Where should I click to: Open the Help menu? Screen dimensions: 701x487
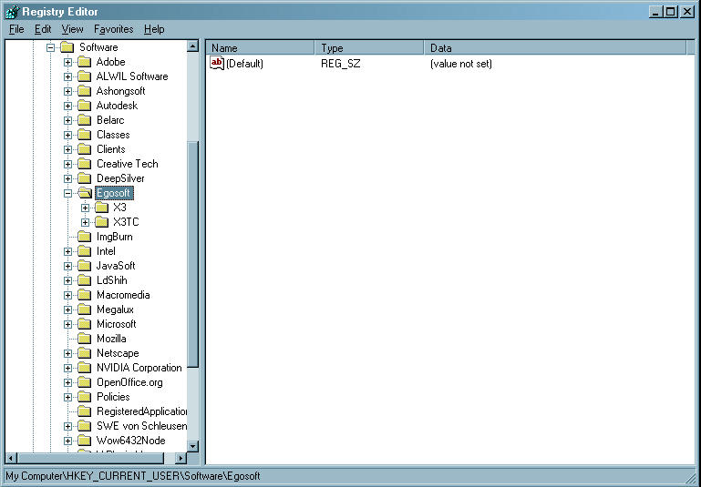(154, 29)
